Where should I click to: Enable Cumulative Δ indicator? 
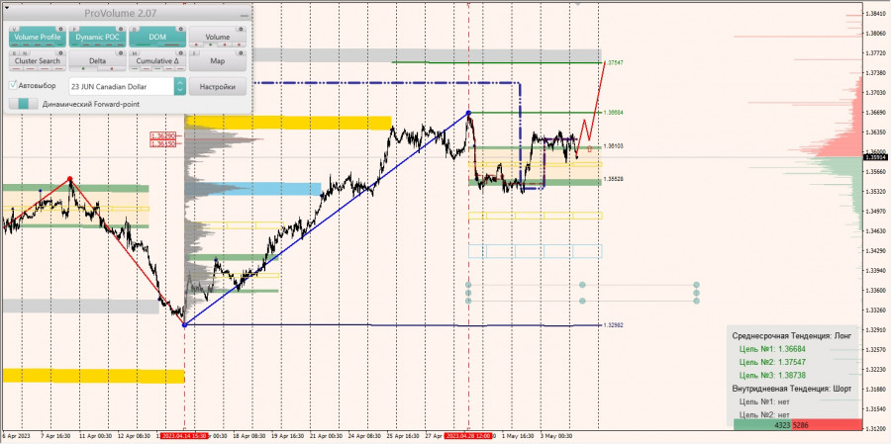(157, 60)
